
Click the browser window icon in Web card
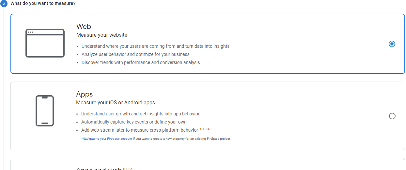45,43
